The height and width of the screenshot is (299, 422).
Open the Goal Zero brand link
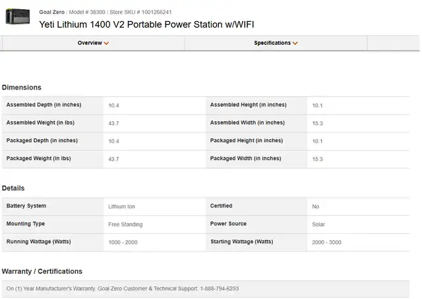[x=51, y=12]
